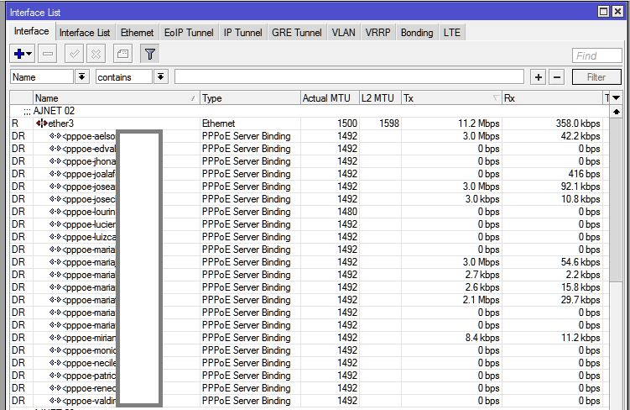Viewport: 630px width, 410px height.
Task: Click the pppoe-necile row interface icon
Action: (x=55, y=363)
